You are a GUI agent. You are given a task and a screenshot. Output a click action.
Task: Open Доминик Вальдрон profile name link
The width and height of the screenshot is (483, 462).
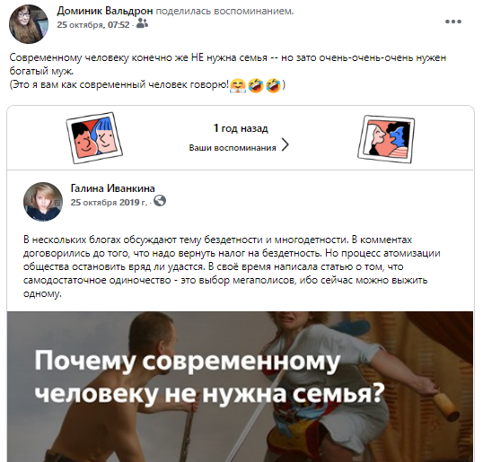105,11
